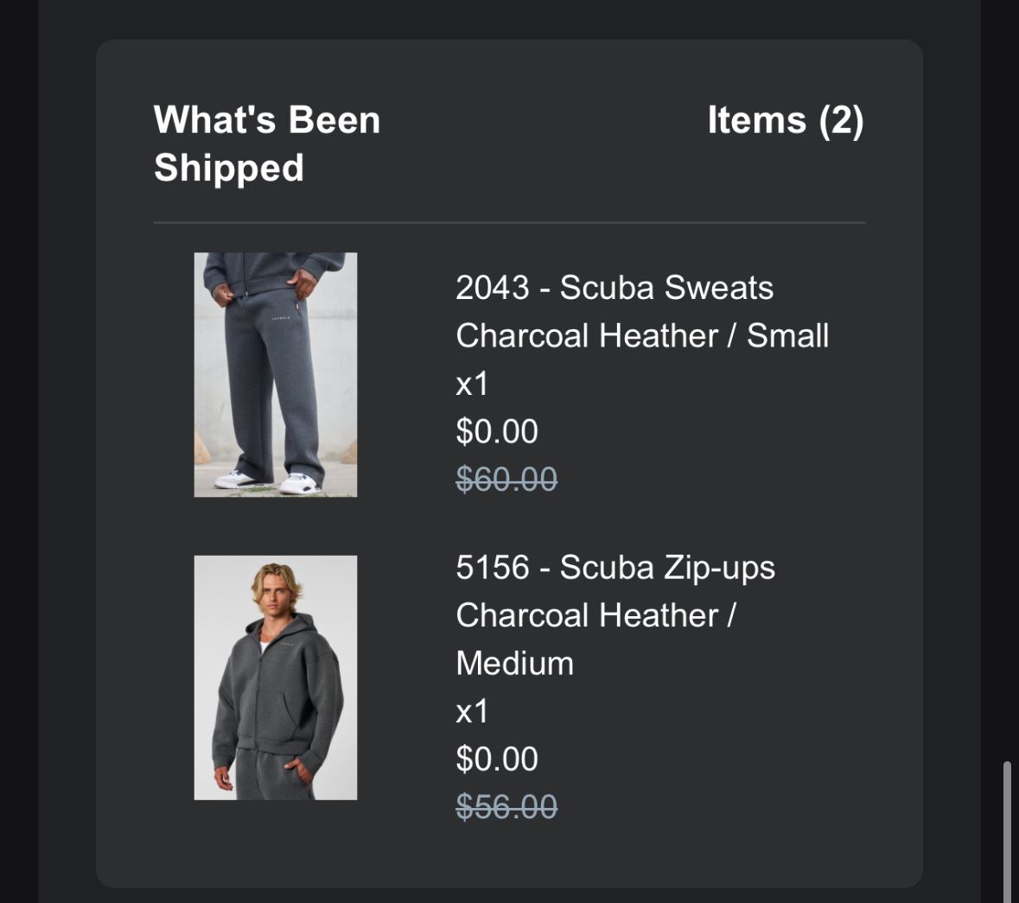Select the "Charcoal Heather / Small" variant text

coord(641,336)
